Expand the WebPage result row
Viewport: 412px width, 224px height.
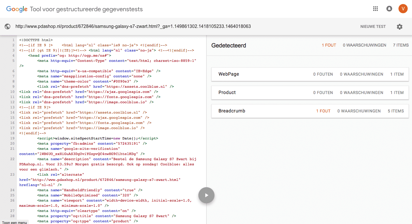310,74
